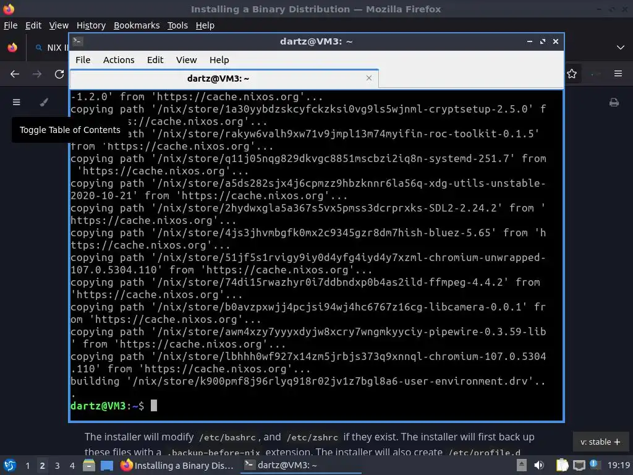Open clipboard manager tray icon

click(x=562, y=465)
